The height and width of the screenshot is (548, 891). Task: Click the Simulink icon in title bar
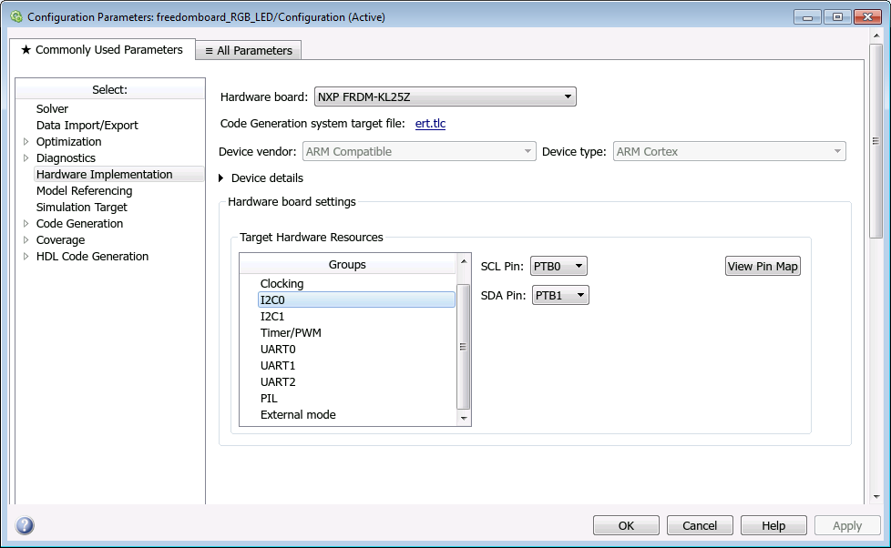point(15,16)
